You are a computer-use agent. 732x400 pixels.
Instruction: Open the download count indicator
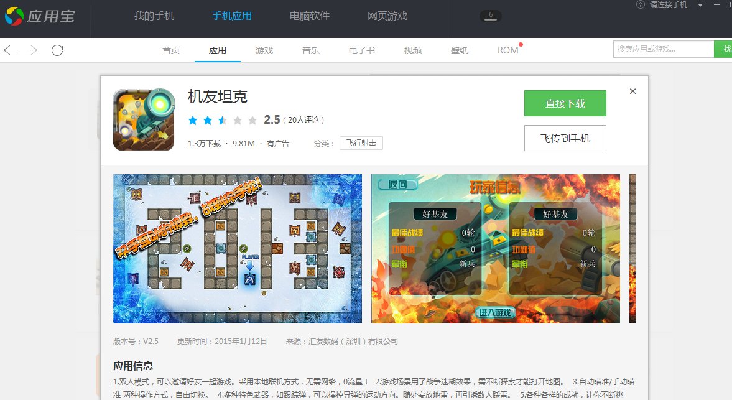(490, 16)
